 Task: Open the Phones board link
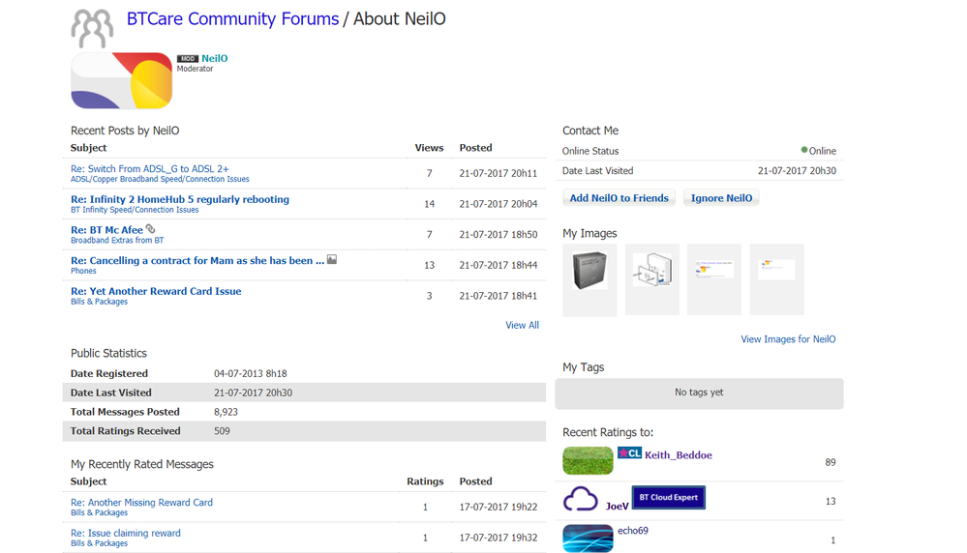pos(83,271)
